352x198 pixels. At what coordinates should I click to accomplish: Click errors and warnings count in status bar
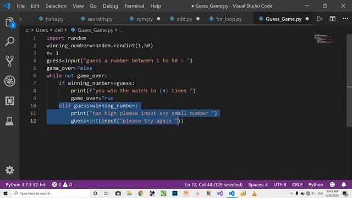click(x=62, y=185)
